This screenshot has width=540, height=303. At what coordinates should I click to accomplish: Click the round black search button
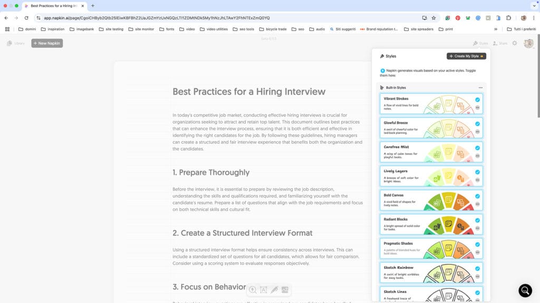pyautogui.click(x=525, y=290)
